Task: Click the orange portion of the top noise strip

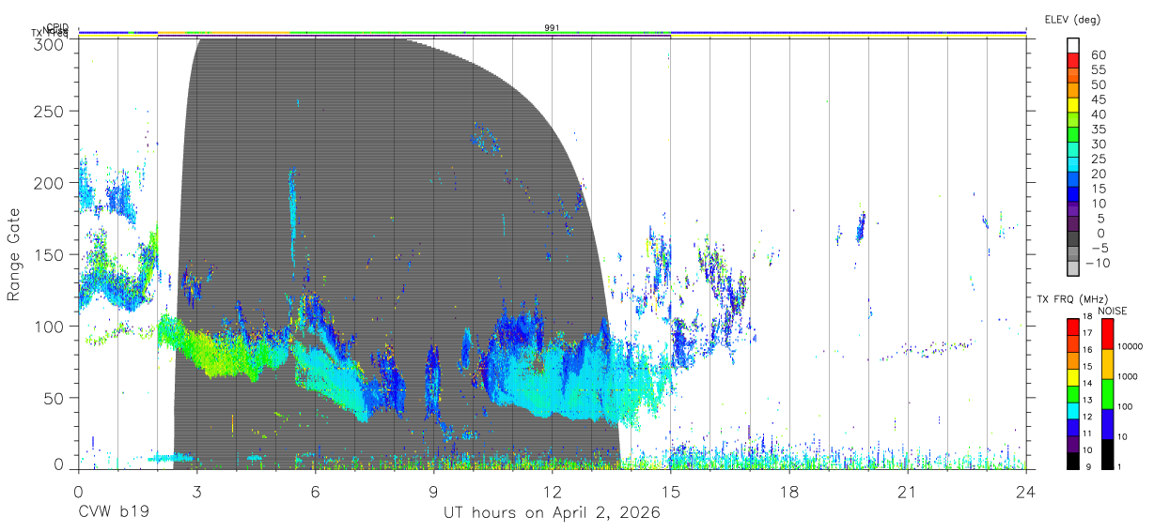Action: click(x=224, y=33)
